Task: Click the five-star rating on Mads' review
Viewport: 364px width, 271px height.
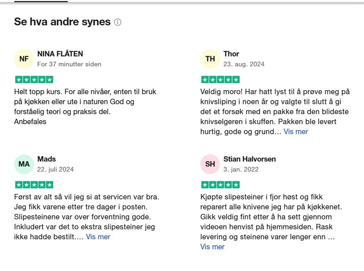Action: click(x=34, y=185)
